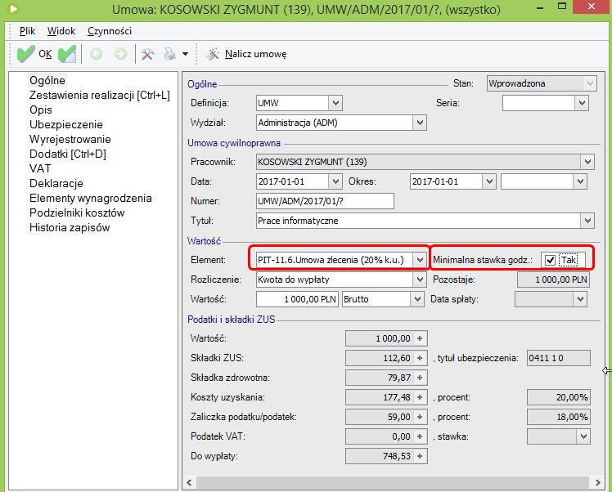Expand the VAT stawka dropdown
The height and width of the screenshot is (492, 612).
click(583, 436)
